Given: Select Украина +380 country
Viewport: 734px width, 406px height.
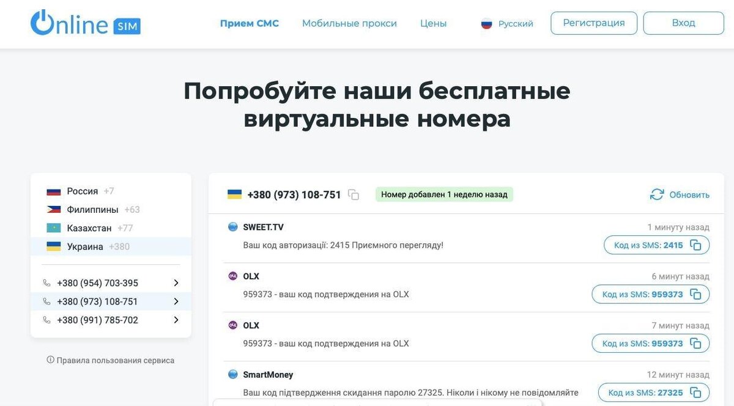Looking at the screenshot, I should 110,246.
